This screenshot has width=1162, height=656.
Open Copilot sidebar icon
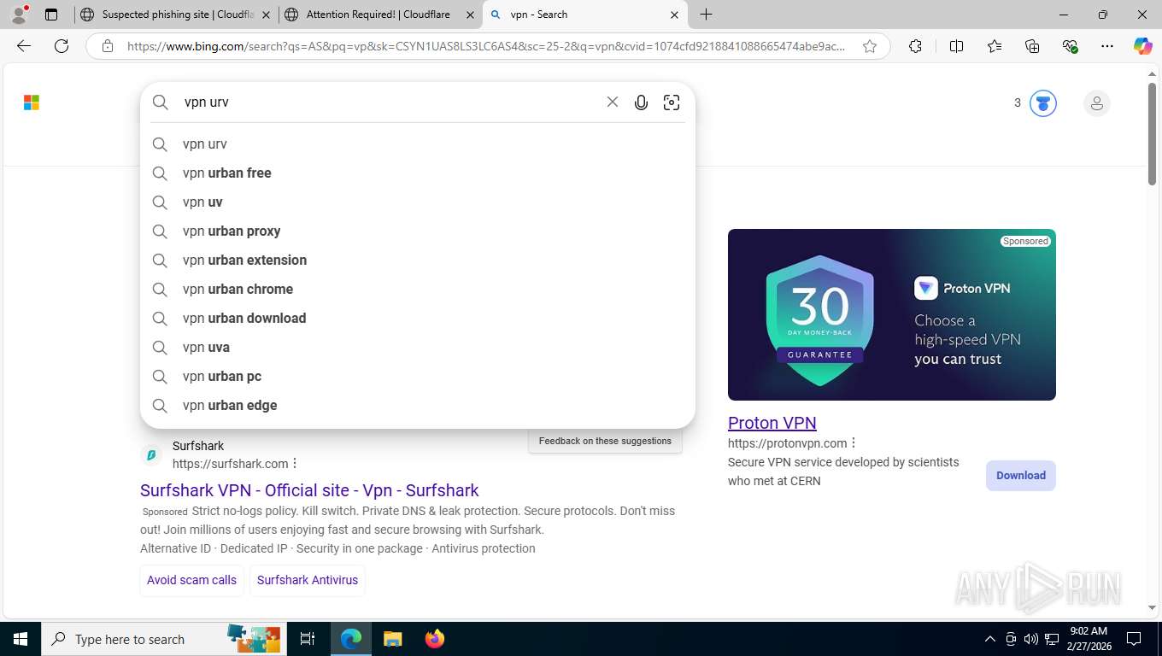pyautogui.click(x=1143, y=46)
